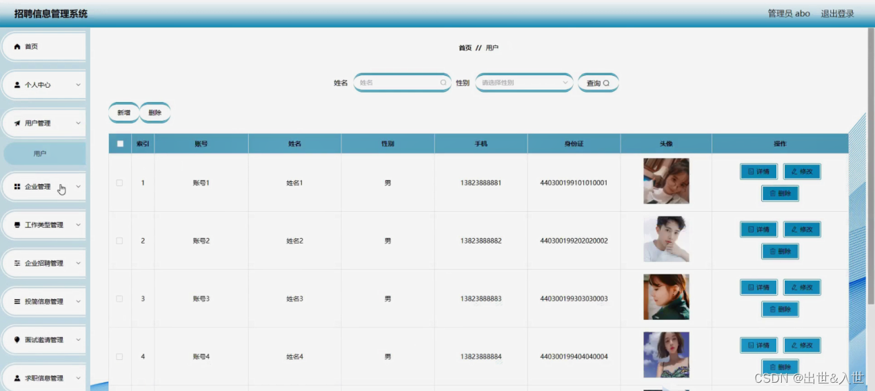Open the avatar thumbnail of 姓名2
Viewport: 875px width, 391px height.
click(666, 239)
